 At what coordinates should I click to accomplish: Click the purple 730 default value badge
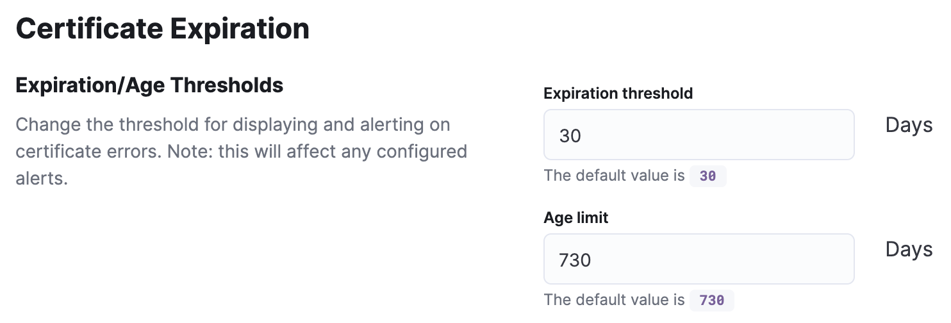(711, 300)
